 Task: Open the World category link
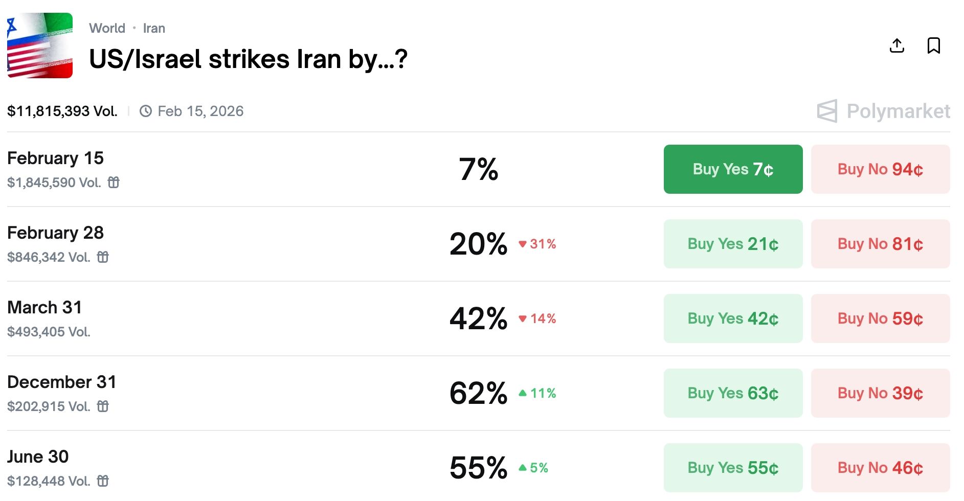coord(107,28)
